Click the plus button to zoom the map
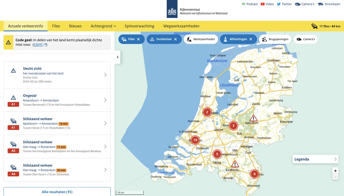The image size is (344, 196). pyautogui.click(x=335, y=171)
